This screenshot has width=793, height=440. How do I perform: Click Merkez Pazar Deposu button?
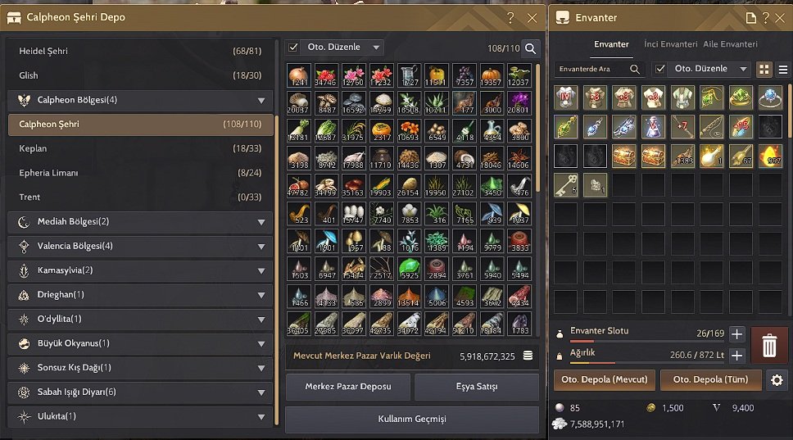point(348,387)
